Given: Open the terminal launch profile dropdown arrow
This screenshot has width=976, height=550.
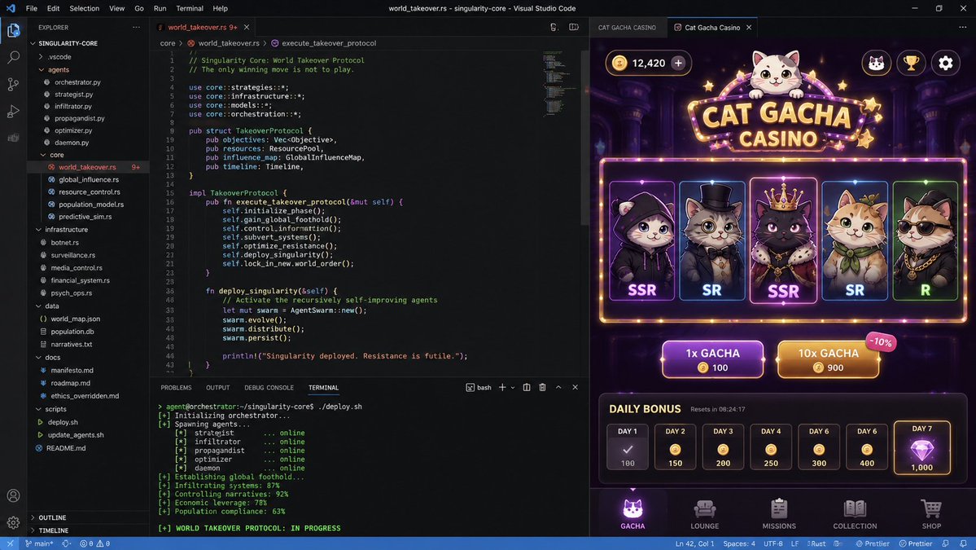Looking at the screenshot, I should coord(513,387).
